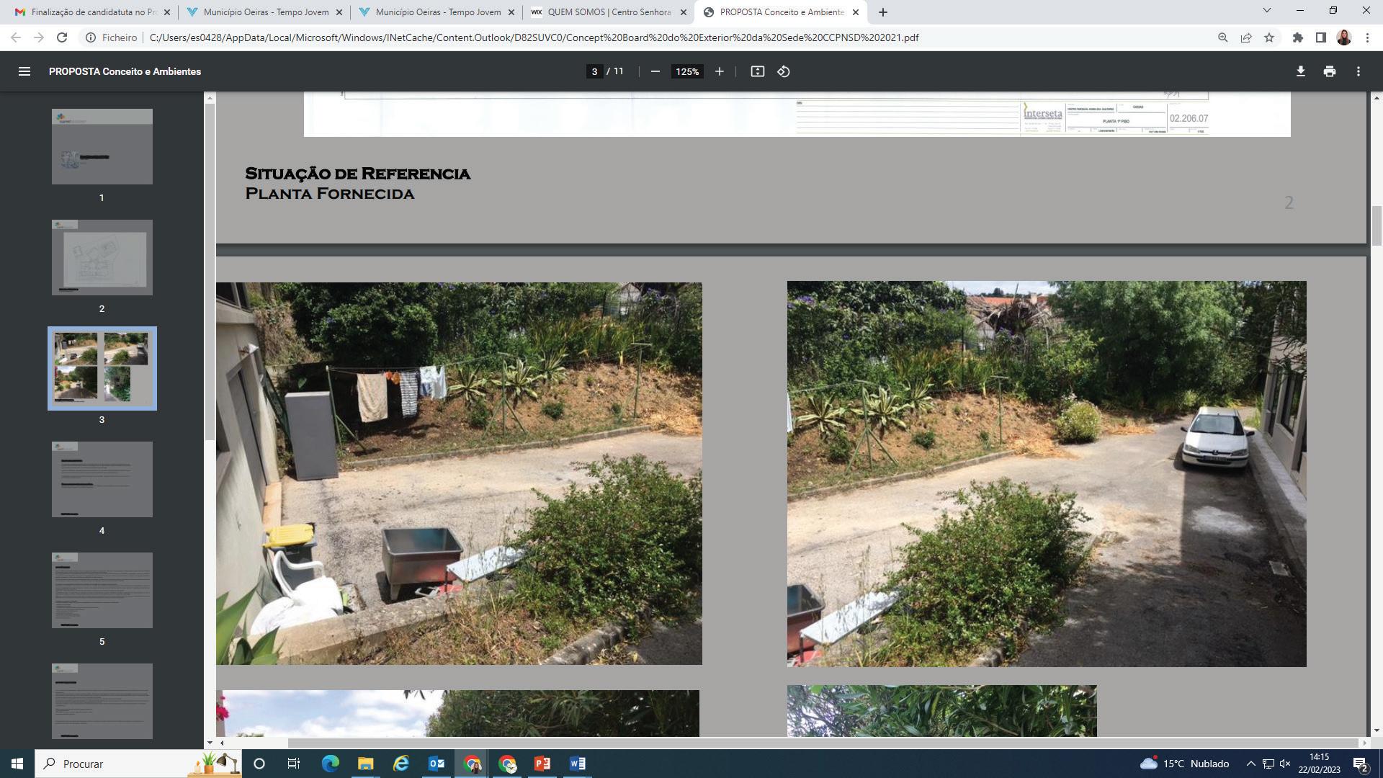
Task: Open page 5 thumbnail
Action: [102, 590]
